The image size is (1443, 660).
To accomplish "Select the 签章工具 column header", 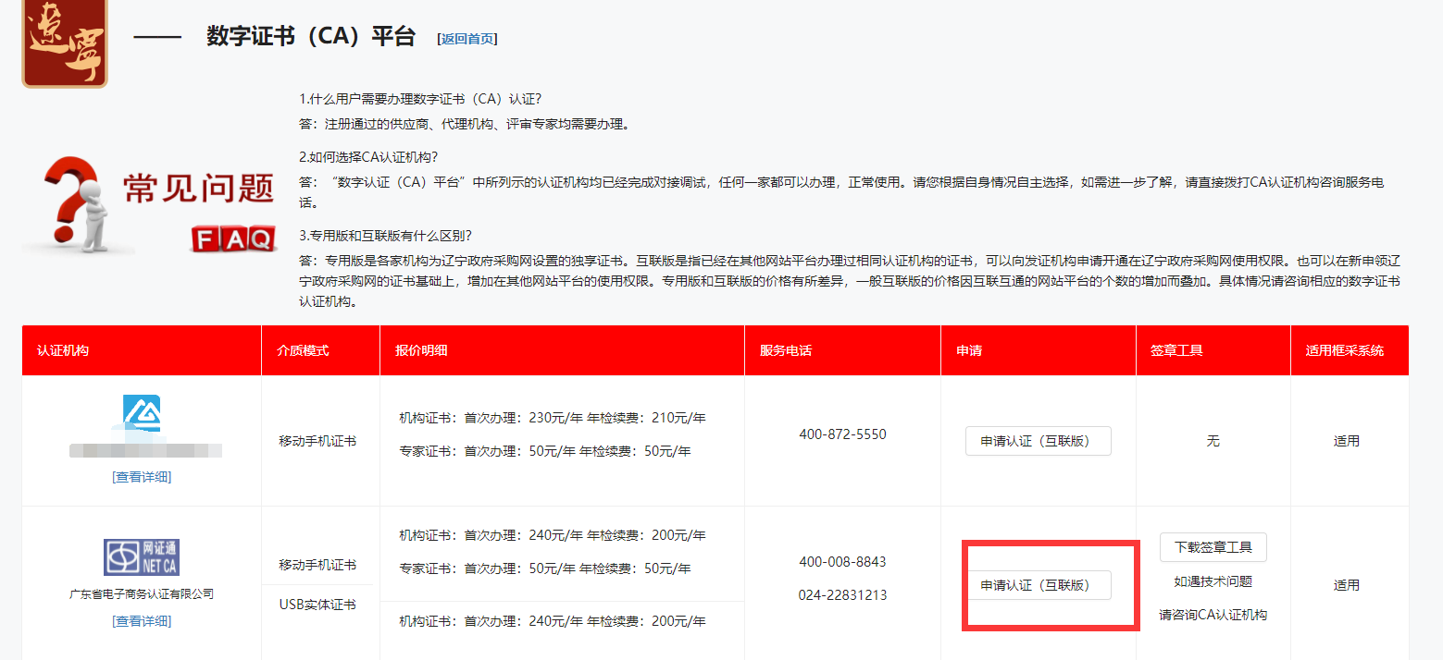I will [1176, 351].
